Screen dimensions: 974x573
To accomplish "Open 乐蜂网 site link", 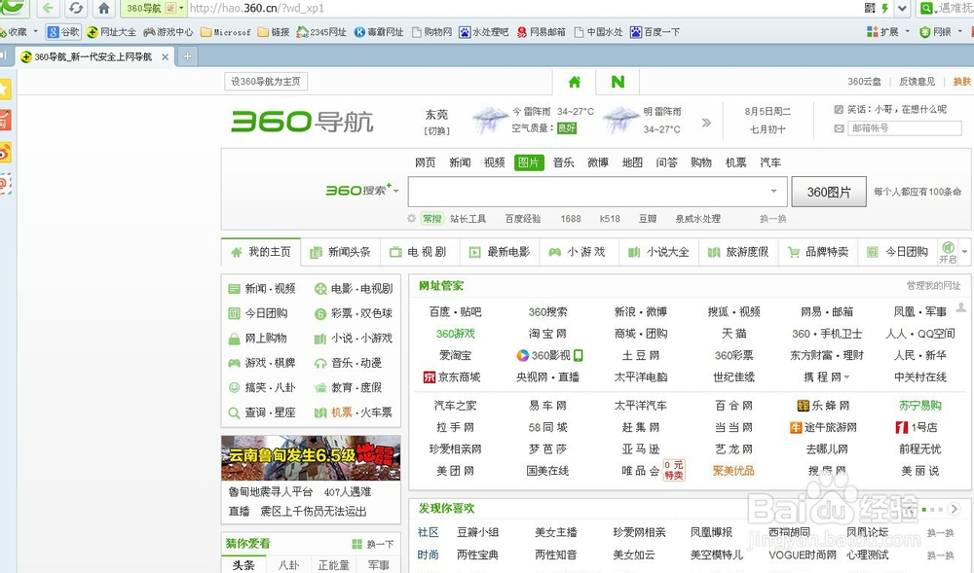I will click(823, 406).
